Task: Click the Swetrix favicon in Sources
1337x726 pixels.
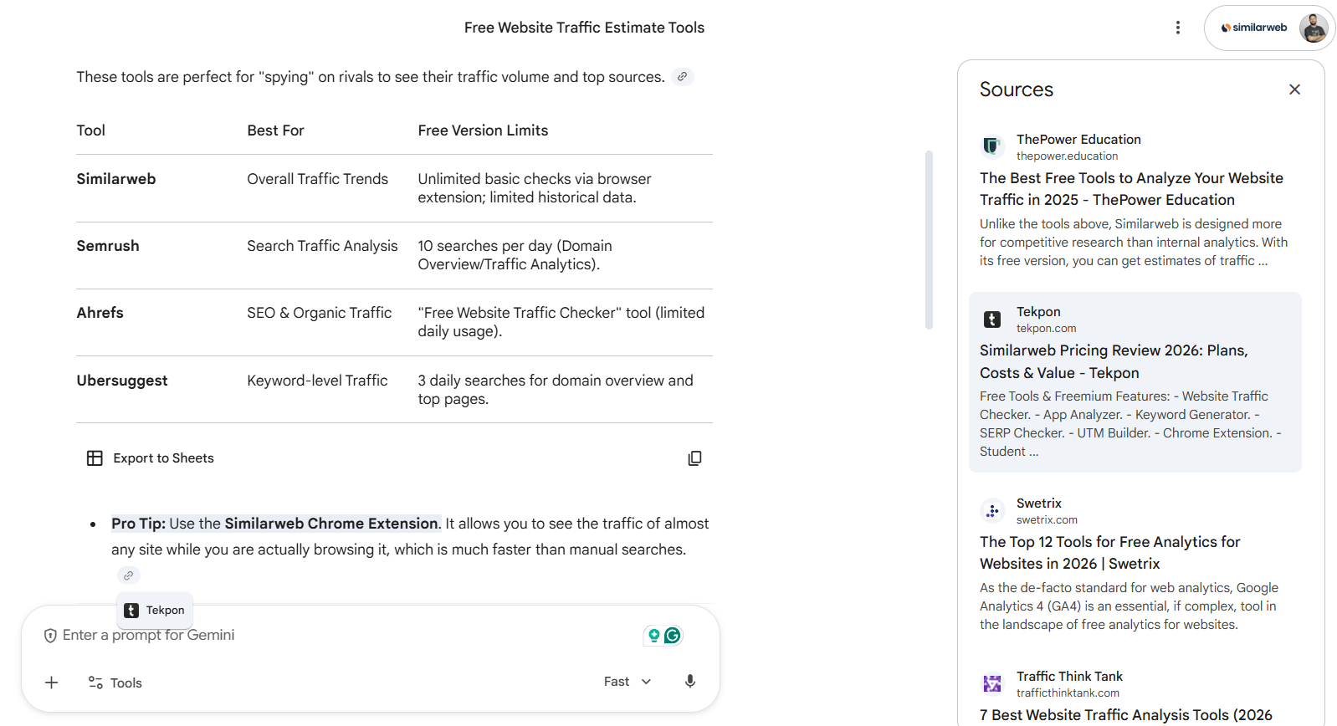Action: (x=992, y=510)
